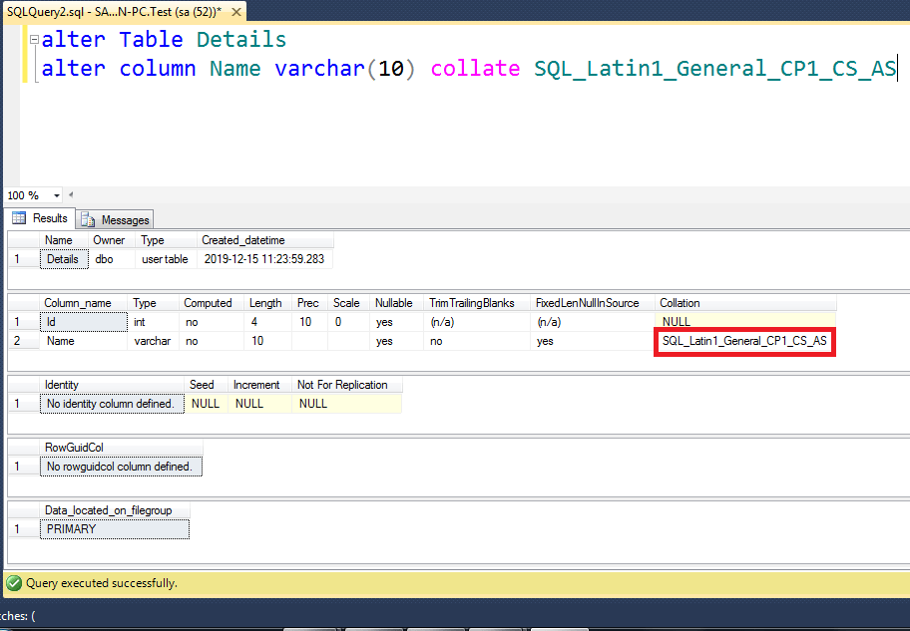Select the highlighted SQL_Latin1_General_CP1_CS_AS cell
The width and height of the screenshot is (910, 631).
(743, 341)
